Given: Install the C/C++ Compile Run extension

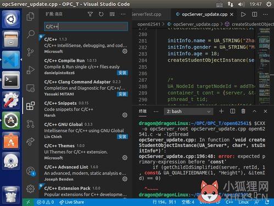Looking at the screenshot, I should [x=122, y=73].
